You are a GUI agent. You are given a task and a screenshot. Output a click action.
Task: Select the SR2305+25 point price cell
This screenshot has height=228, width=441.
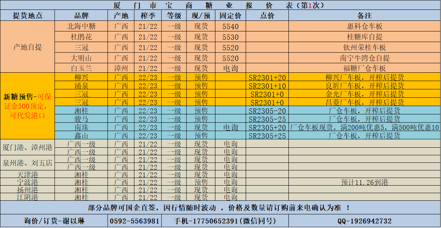pos(267,136)
